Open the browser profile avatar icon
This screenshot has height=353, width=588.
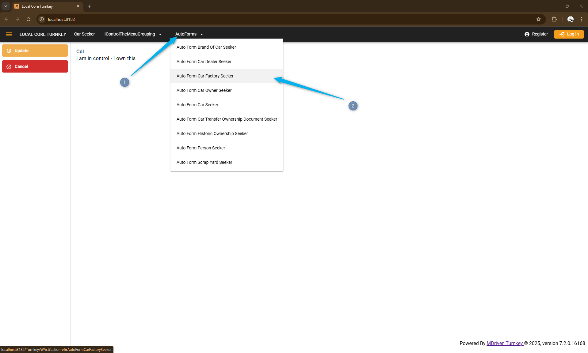click(570, 19)
